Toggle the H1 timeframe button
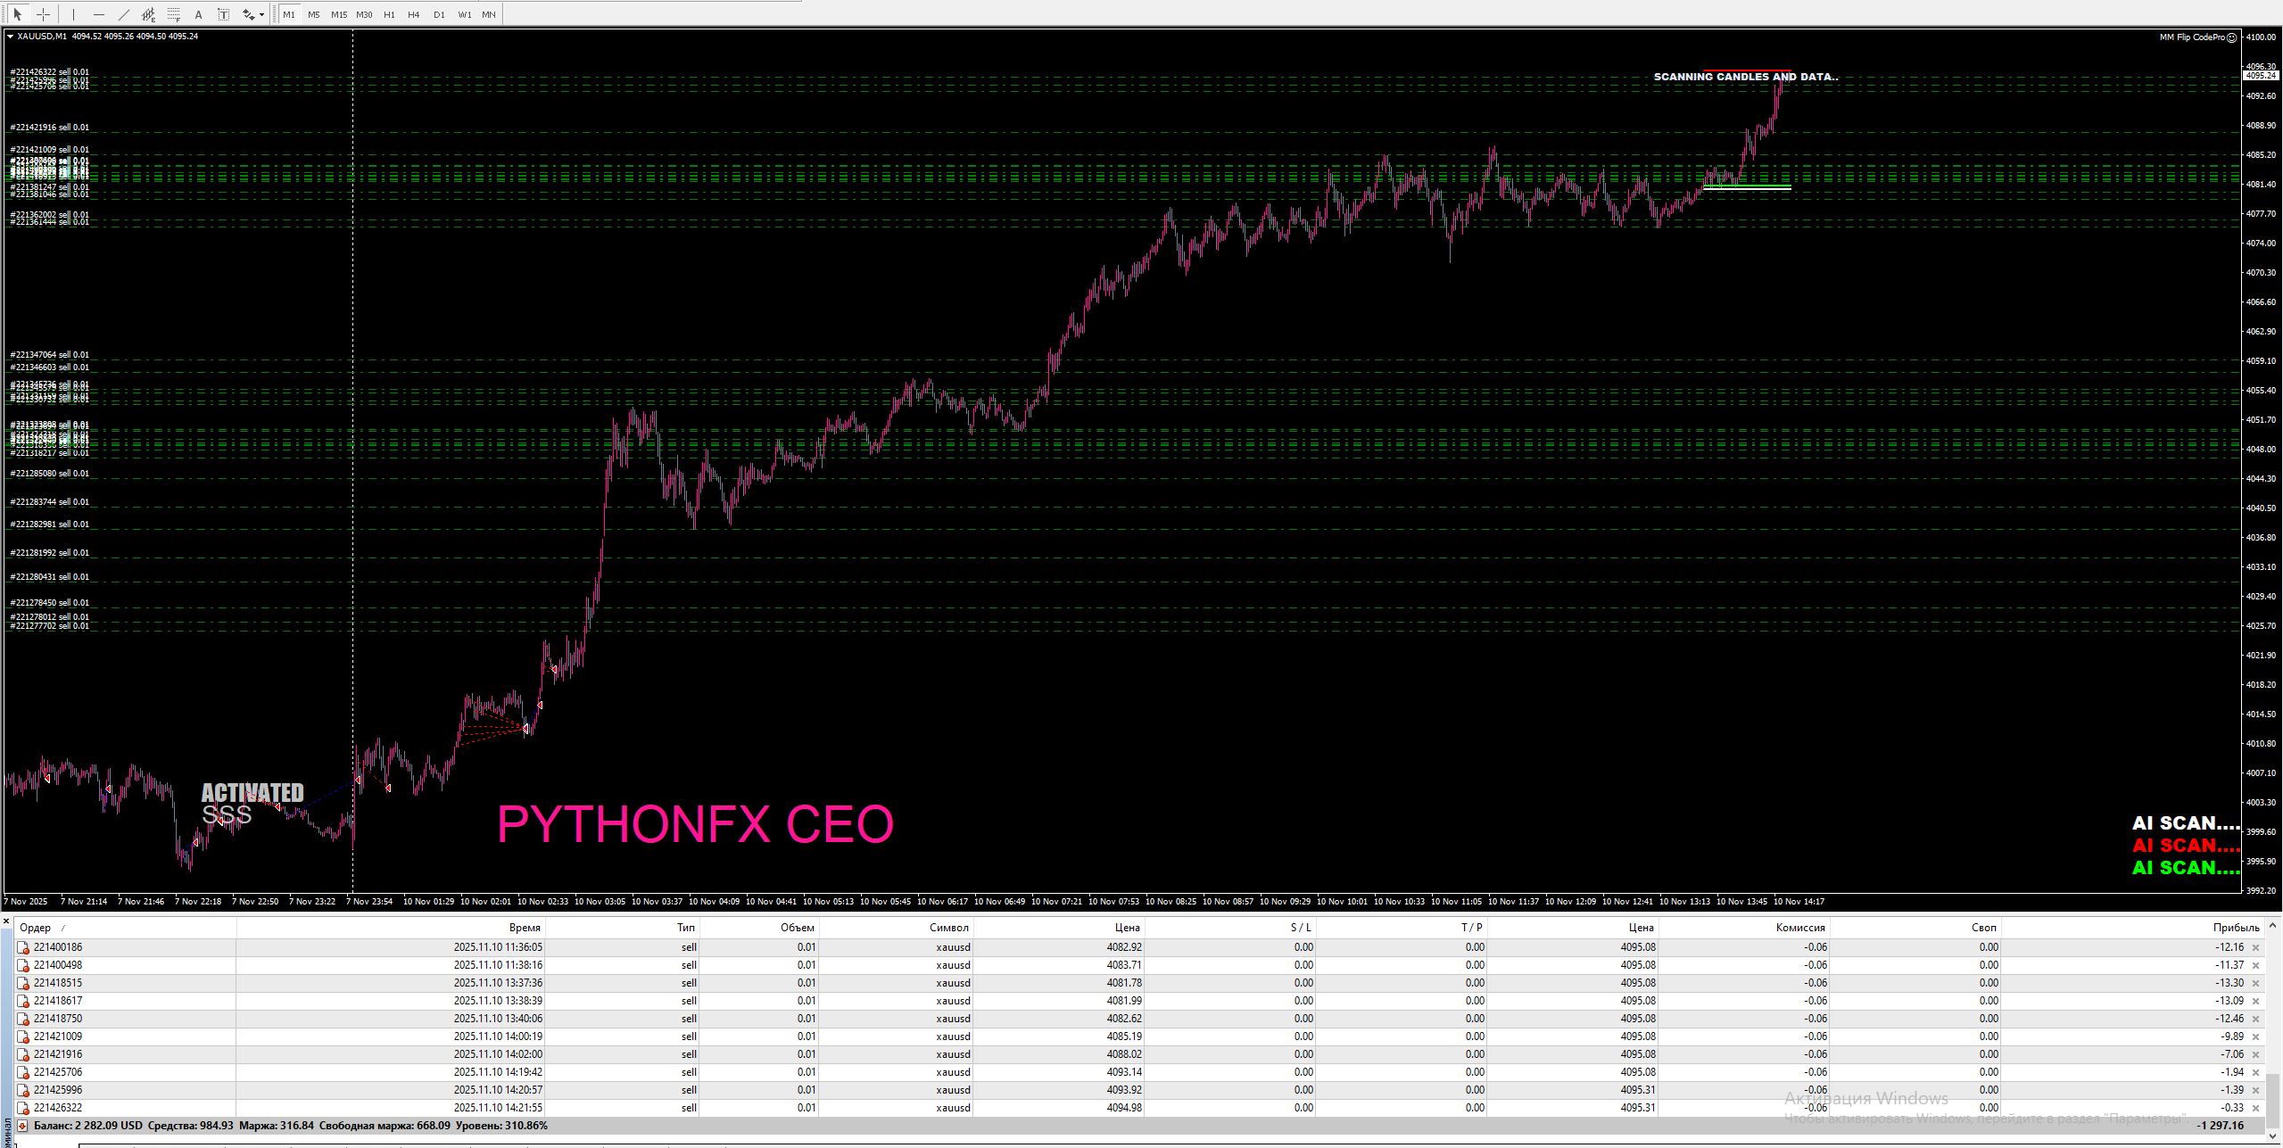Image resolution: width=2283 pixels, height=1148 pixels. 389,14
